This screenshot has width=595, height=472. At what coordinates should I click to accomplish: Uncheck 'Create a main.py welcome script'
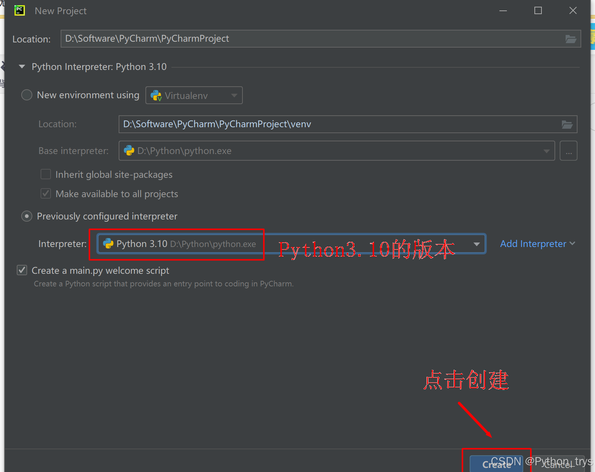(22, 270)
